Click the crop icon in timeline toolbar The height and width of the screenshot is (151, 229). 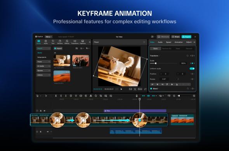click(x=101, y=96)
